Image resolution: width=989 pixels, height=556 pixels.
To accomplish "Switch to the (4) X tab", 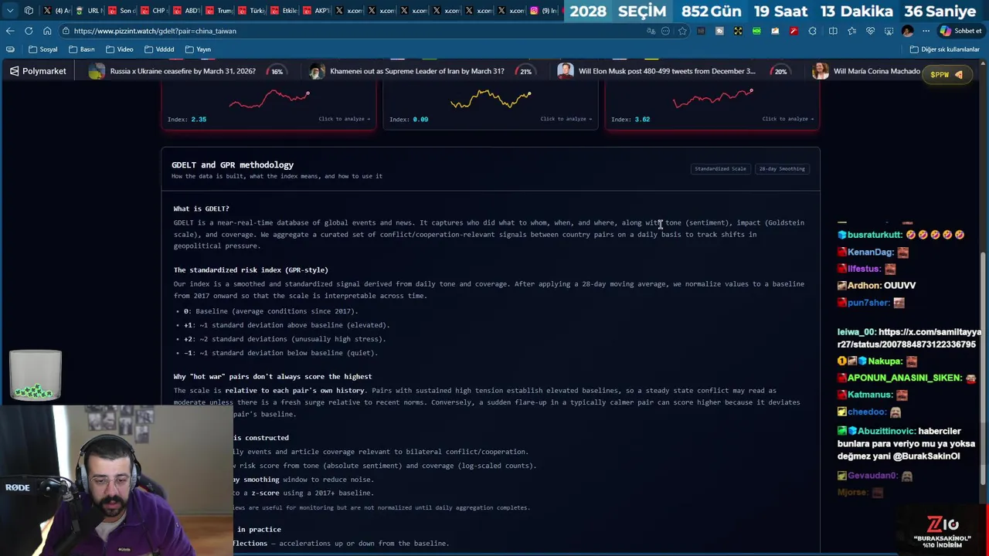I will 56,11.
